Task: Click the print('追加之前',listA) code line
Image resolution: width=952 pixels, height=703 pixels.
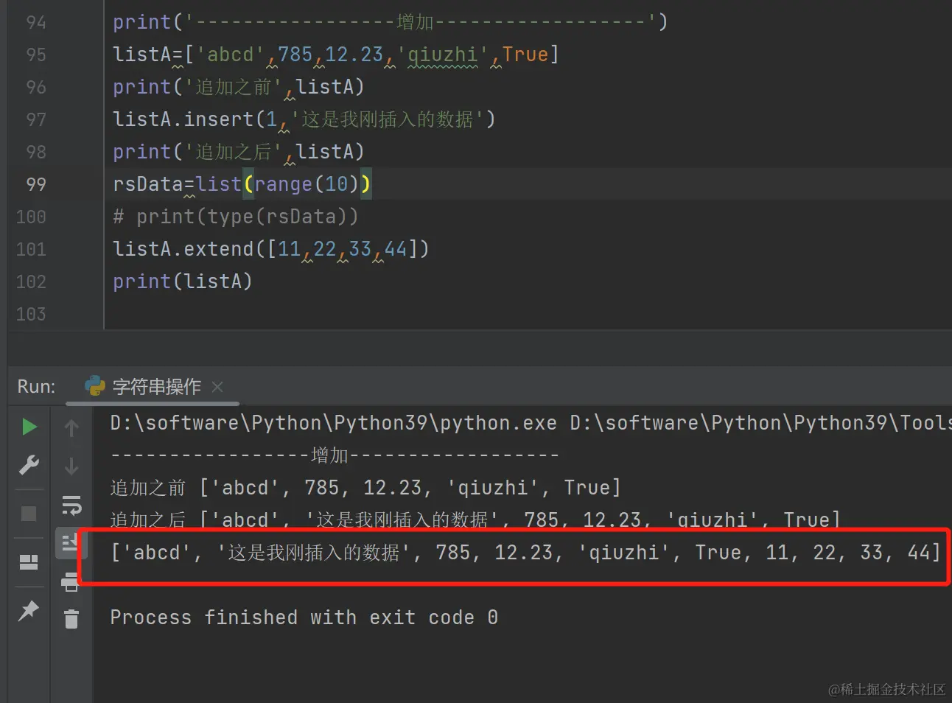Action: pyautogui.click(x=238, y=87)
